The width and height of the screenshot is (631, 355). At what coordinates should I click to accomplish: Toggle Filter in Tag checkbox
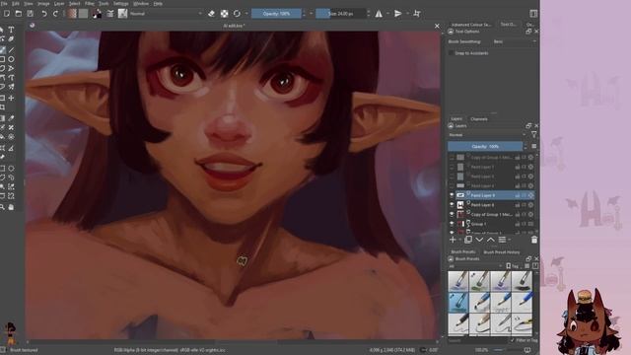click(x=513, y=340)
